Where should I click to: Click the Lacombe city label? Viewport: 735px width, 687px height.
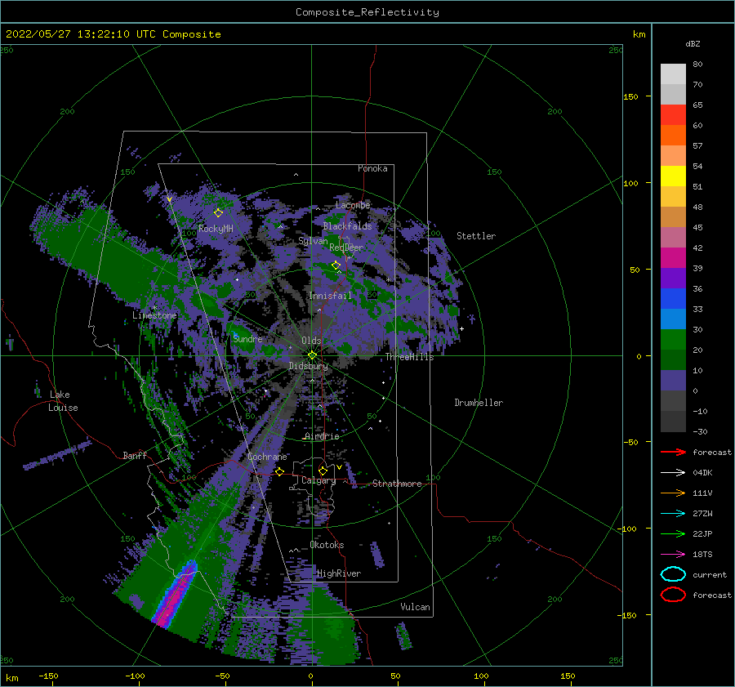coord(353,205)
